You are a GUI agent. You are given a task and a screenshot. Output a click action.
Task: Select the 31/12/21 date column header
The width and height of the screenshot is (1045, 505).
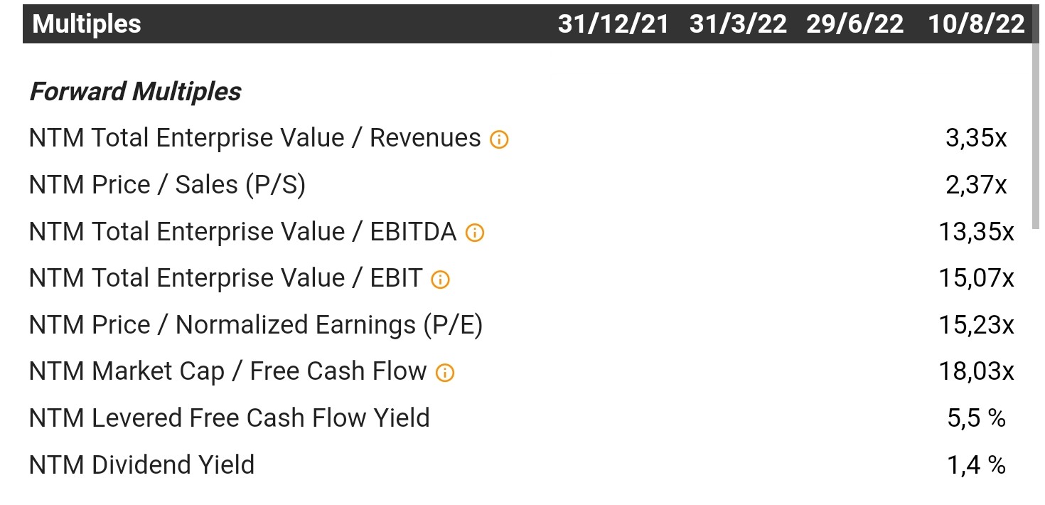pos(613,24)
